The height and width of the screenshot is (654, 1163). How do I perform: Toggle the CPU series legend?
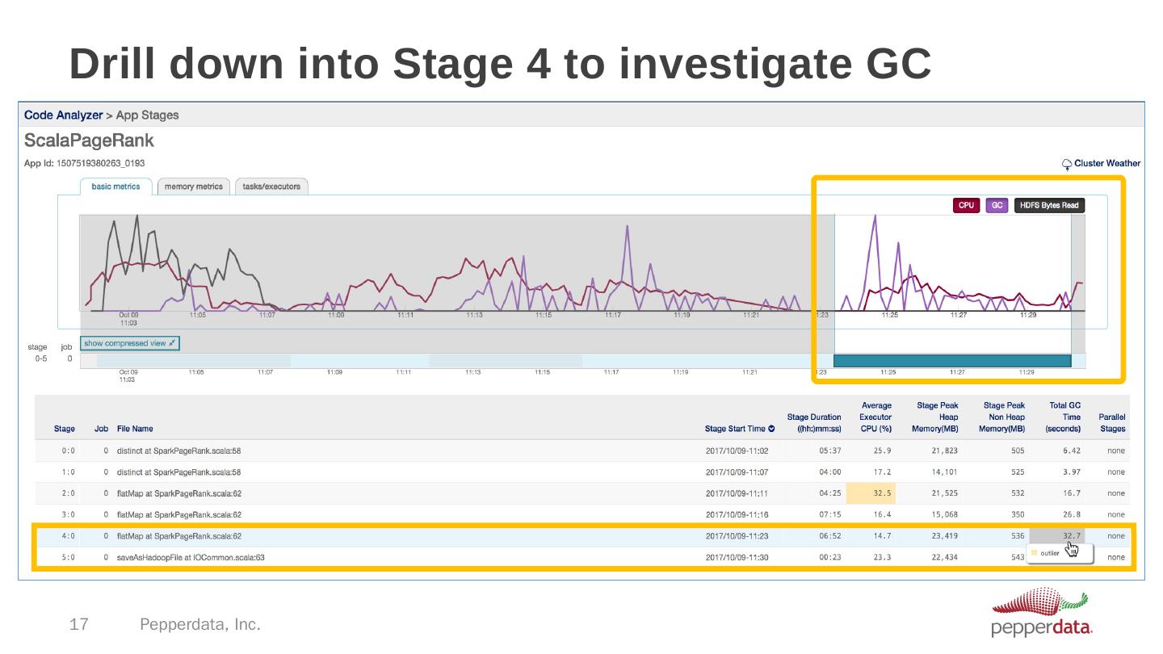966,205
